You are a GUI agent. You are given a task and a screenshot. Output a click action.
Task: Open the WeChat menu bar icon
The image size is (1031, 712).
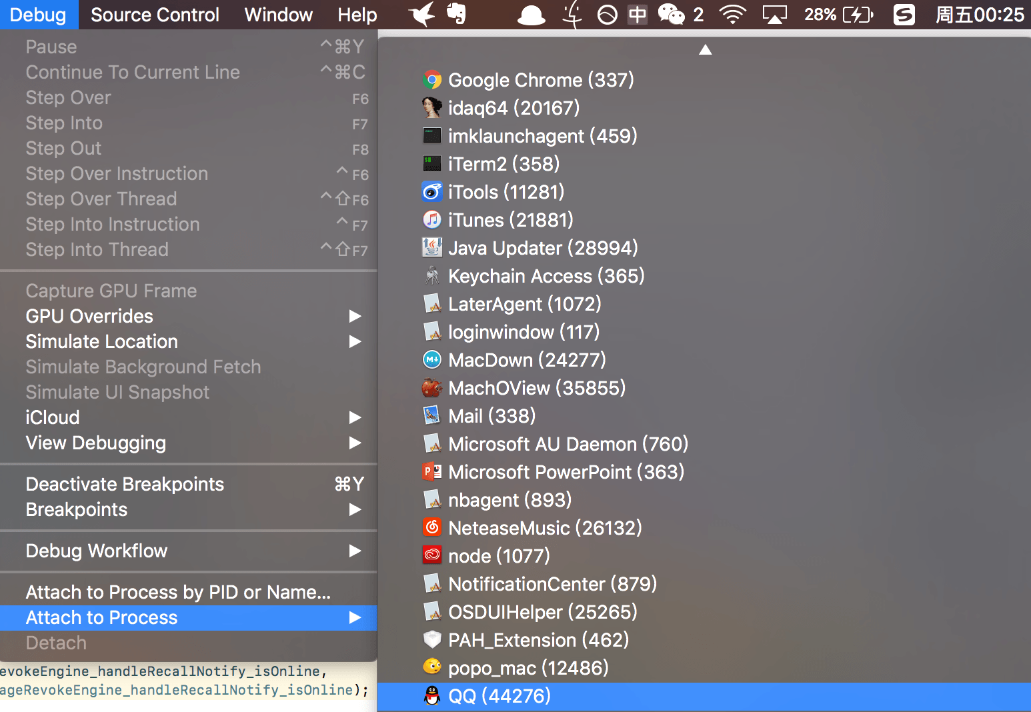672,15
